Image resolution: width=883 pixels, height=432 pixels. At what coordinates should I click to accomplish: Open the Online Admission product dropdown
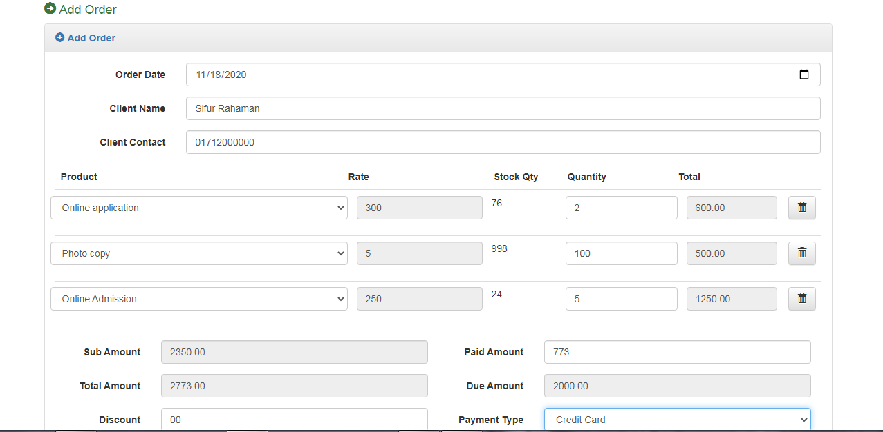click(x=199, y=299)
